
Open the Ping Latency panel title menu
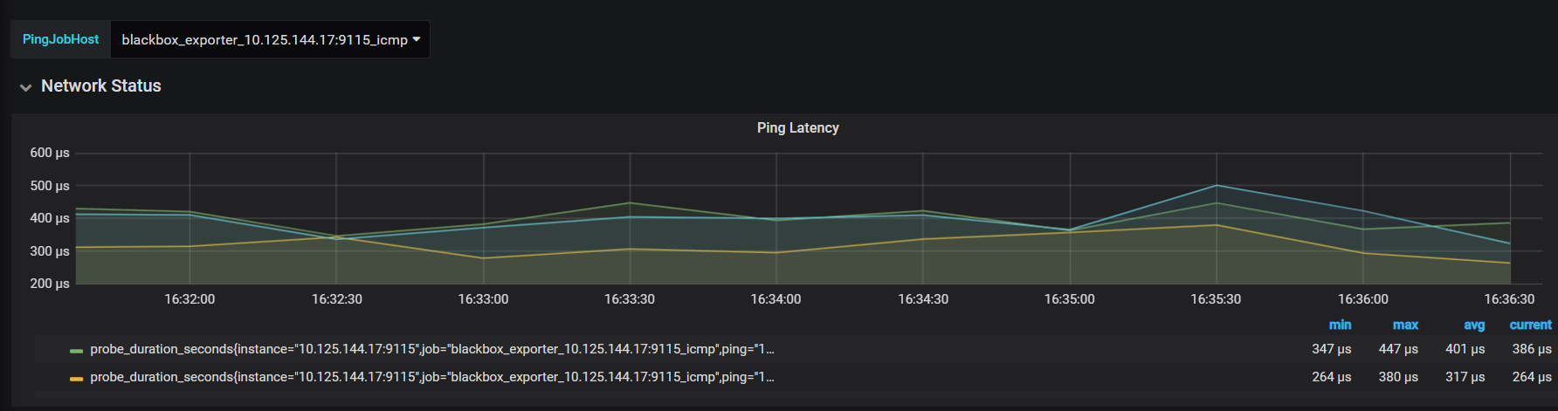pos(797,127)
